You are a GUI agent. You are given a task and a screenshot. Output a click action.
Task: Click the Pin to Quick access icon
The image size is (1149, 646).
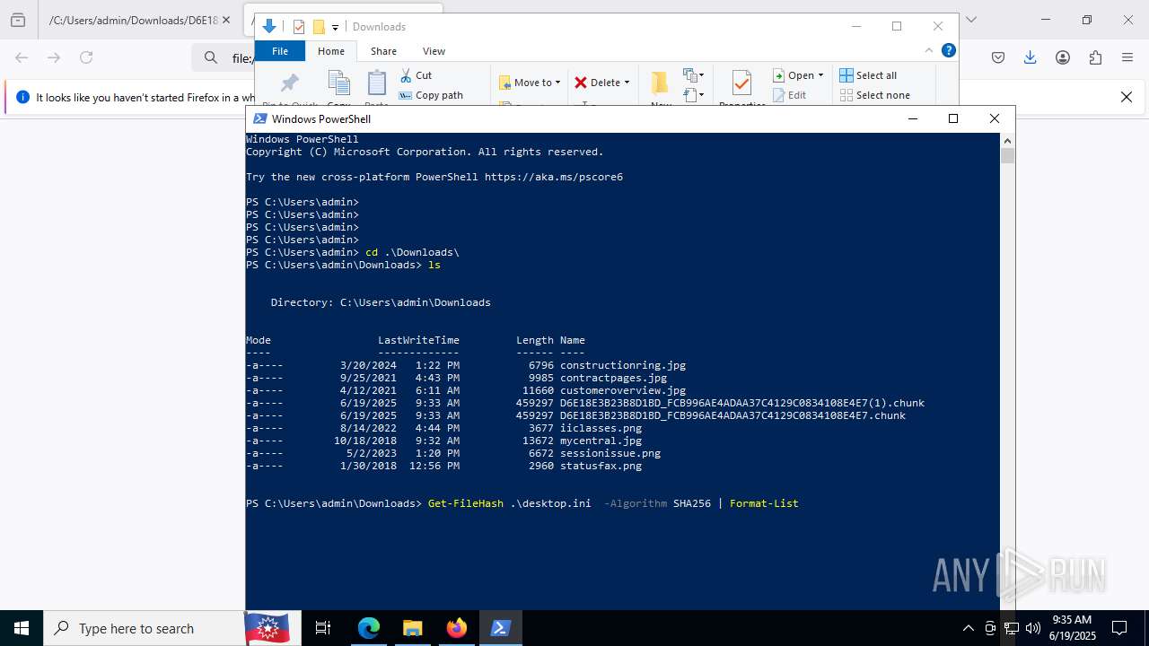point(289,84)
